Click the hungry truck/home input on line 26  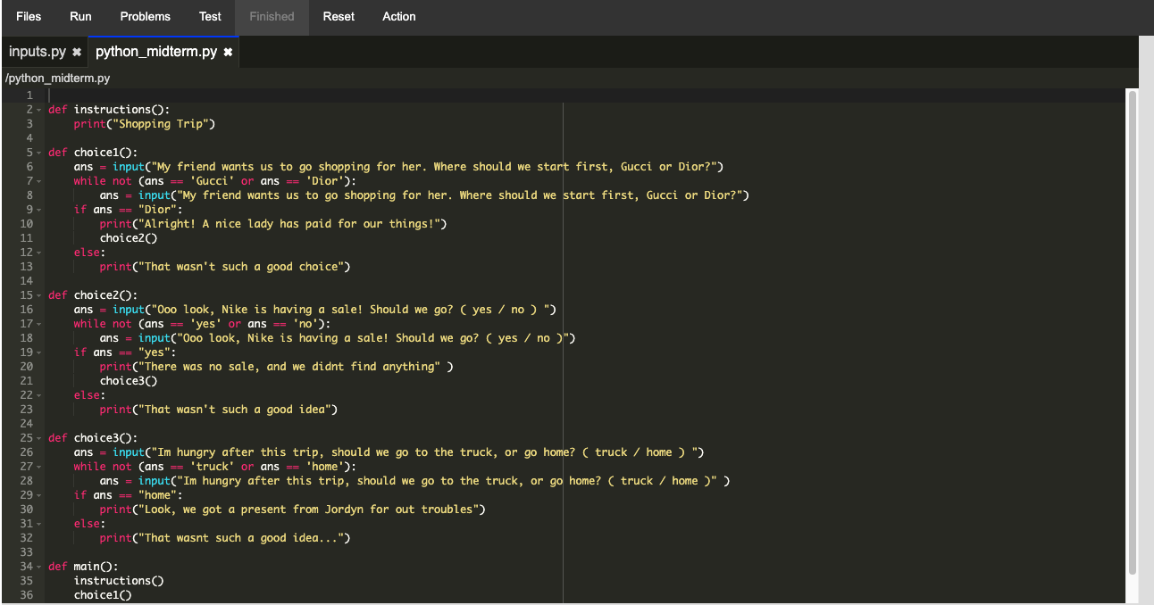[389, 452]
